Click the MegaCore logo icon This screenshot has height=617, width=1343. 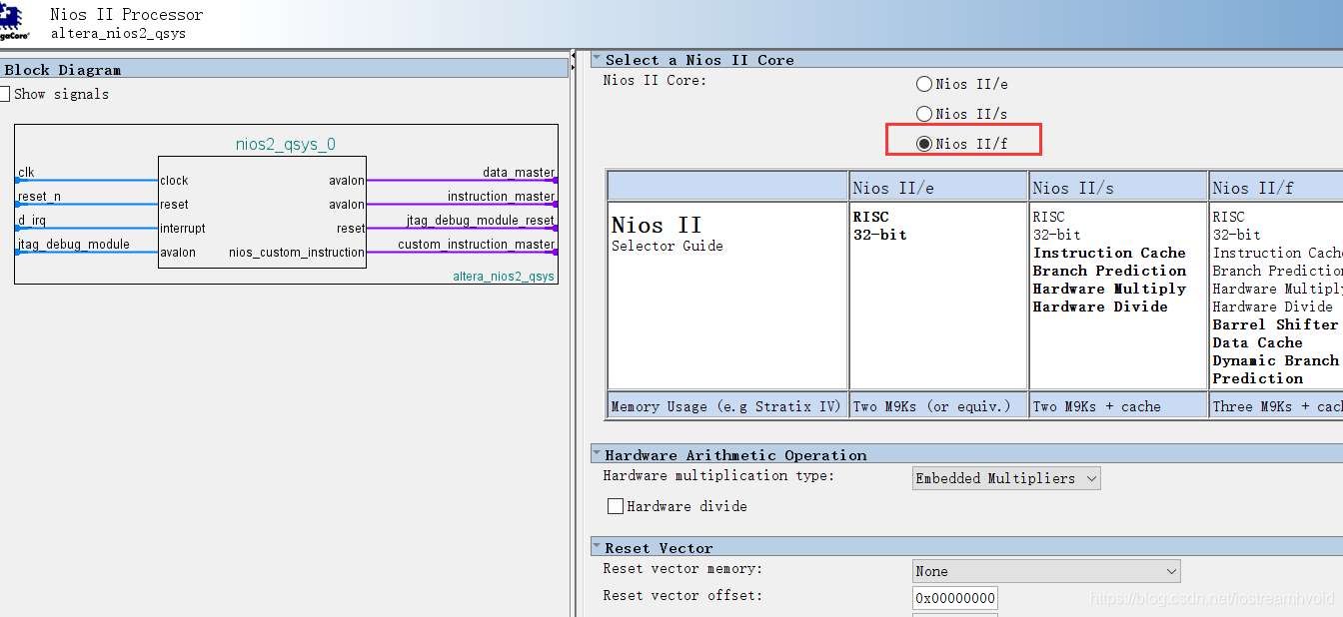tap(14, 22)
